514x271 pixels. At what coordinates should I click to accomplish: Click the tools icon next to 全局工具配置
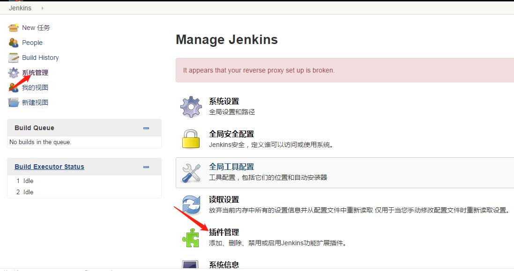(191, 172)
